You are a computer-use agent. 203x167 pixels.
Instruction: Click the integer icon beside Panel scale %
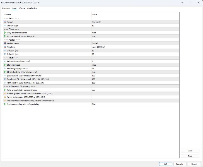pos(5,79)
